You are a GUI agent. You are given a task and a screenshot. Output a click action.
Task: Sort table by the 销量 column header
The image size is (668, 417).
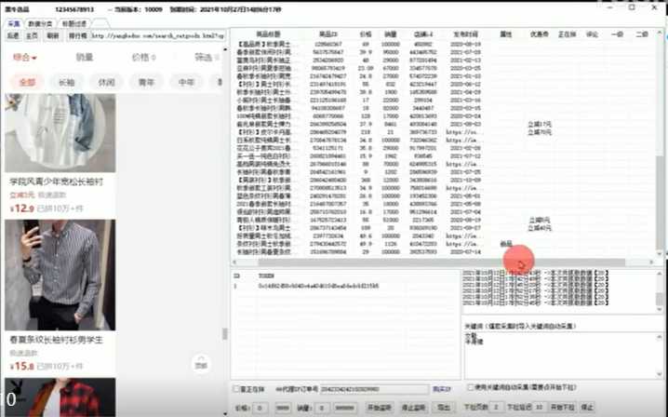tap(390, 34)
